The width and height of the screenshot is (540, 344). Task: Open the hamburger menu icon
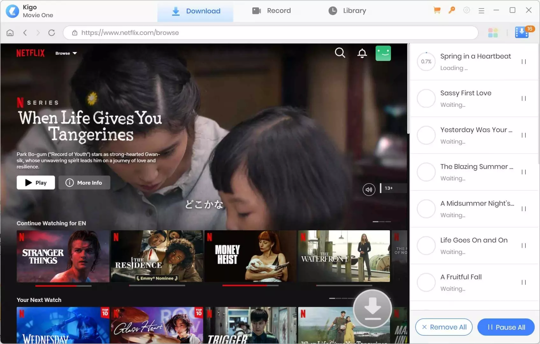(x=481, y=11)
